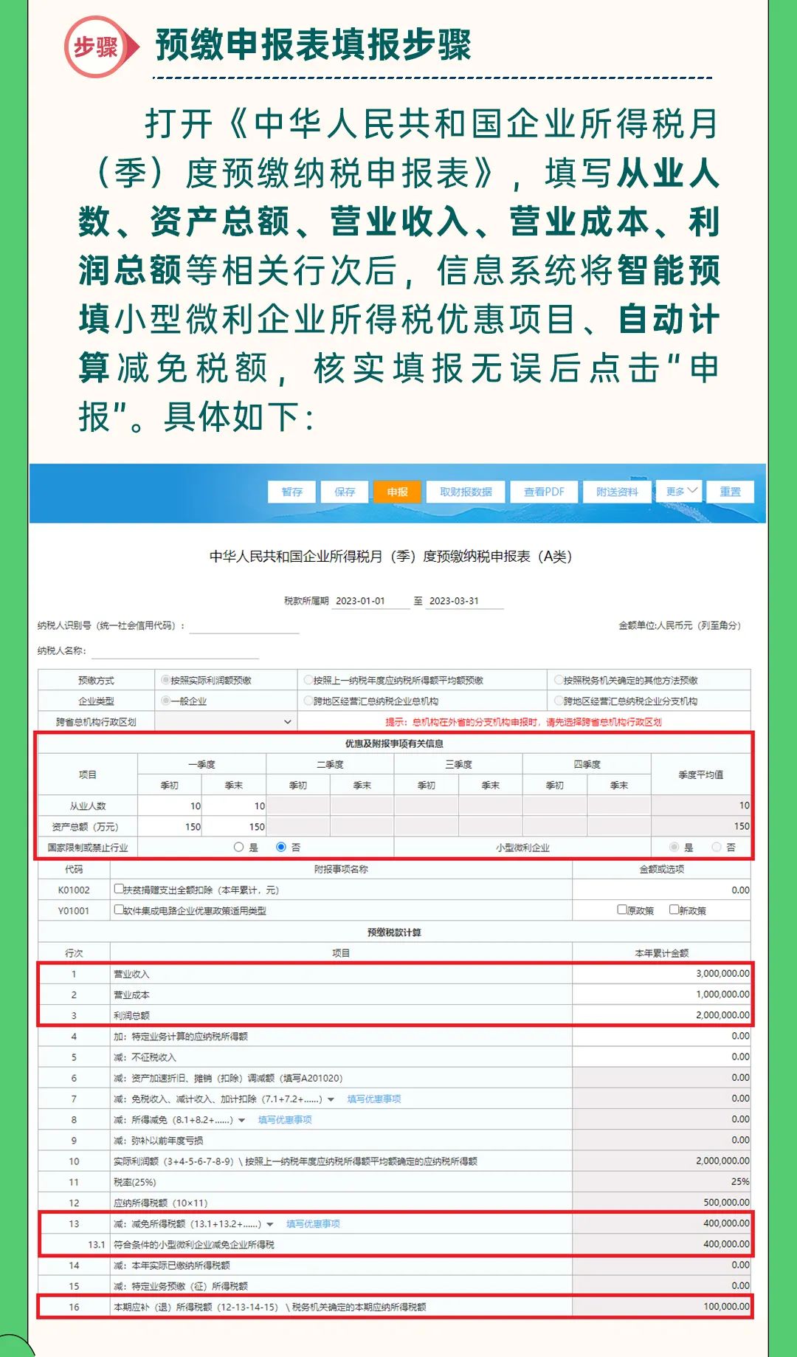Tick the 新政策 checkbox

point(674,910)
